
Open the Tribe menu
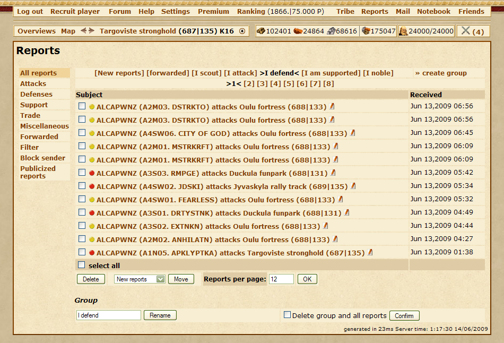345,11
